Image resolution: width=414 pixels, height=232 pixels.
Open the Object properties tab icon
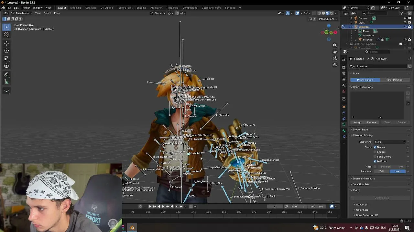click(344, 106)
